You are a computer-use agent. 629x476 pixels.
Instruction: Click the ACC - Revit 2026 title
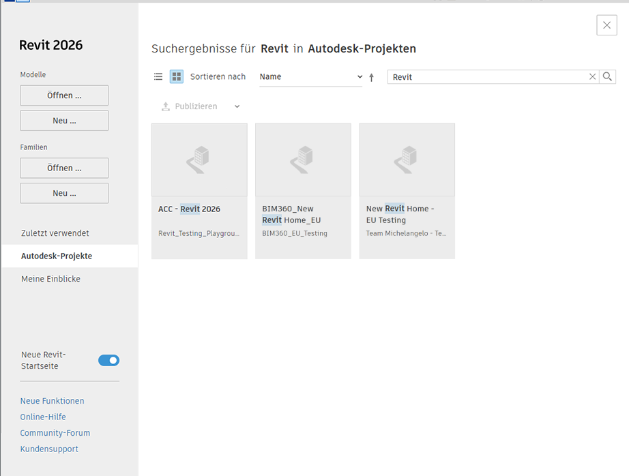(190, 209)
